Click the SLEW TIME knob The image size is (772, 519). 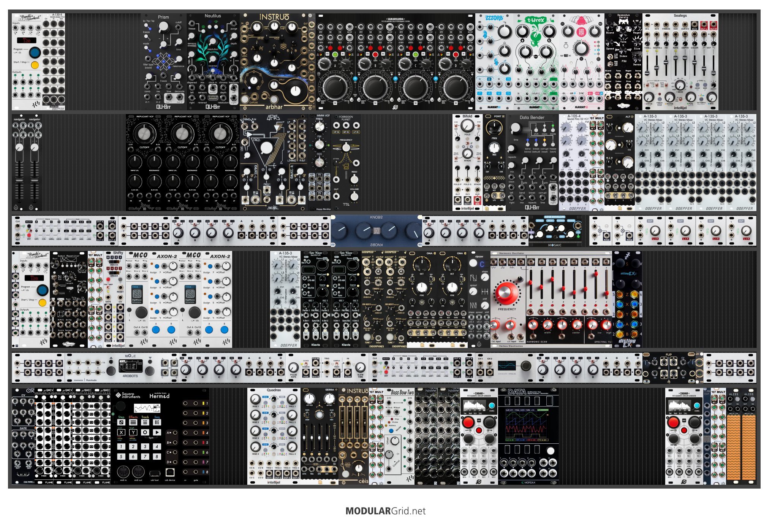point(360,367)
